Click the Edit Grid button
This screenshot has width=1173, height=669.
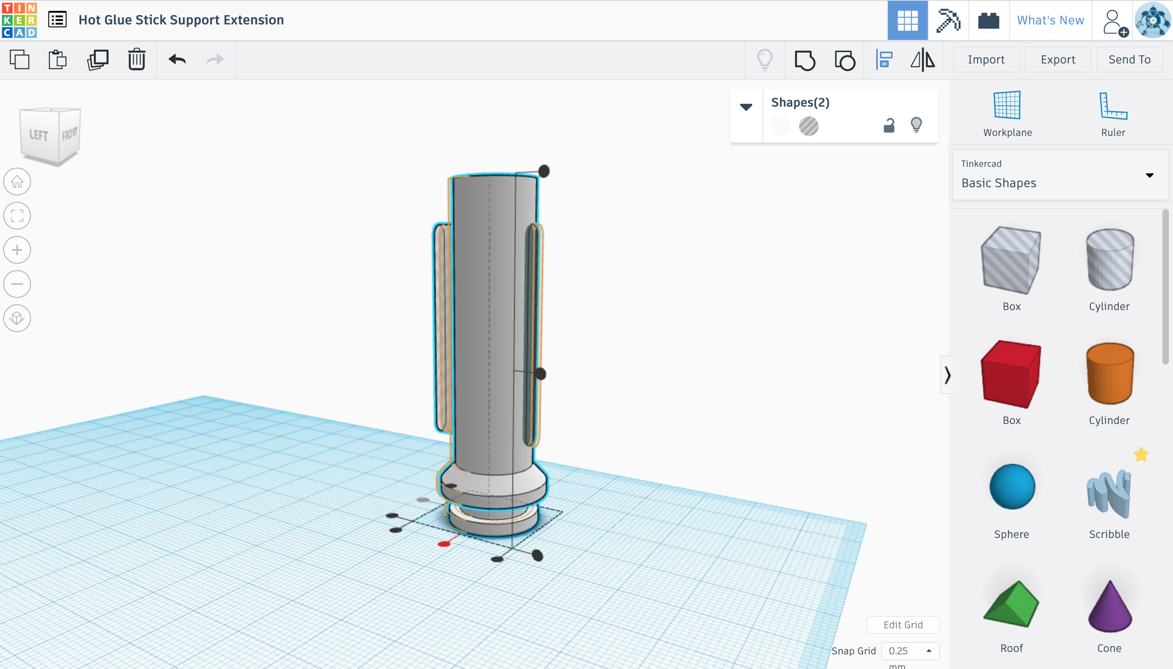(903, 624)
